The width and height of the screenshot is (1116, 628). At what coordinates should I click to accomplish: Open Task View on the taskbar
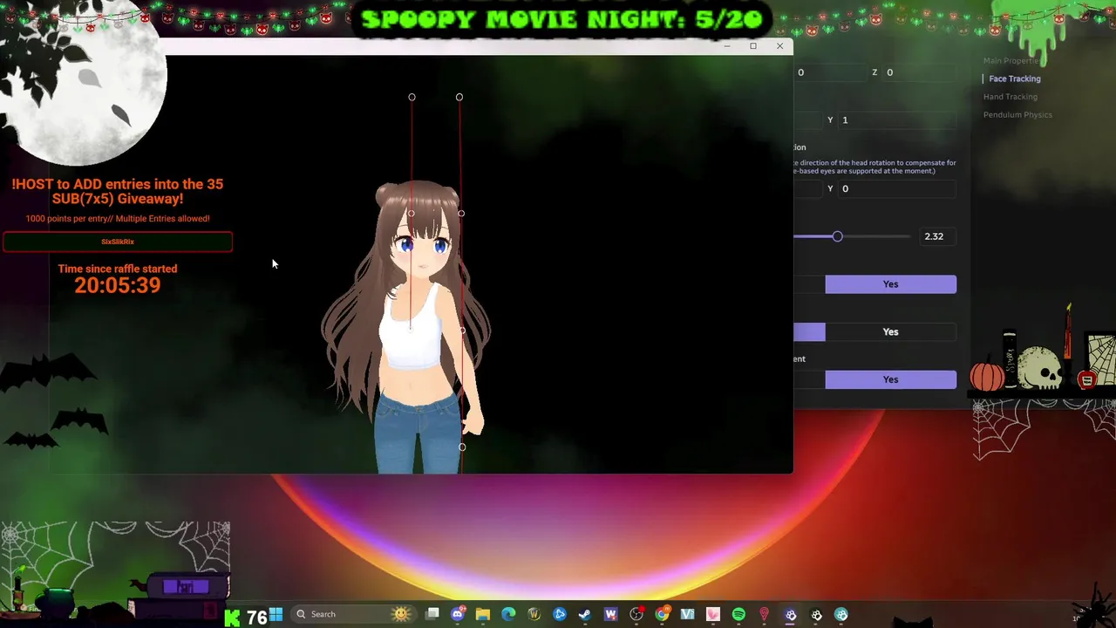432,614
